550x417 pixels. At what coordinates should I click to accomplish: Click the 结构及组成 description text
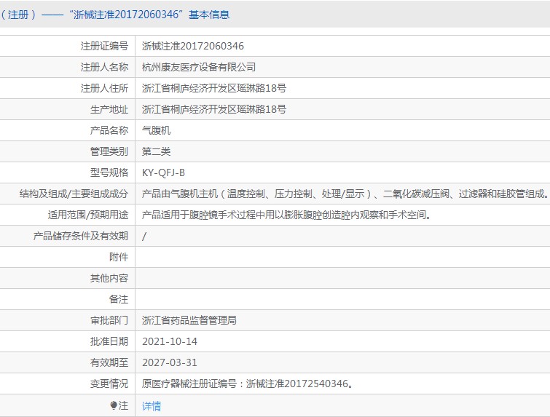(345, 194)
